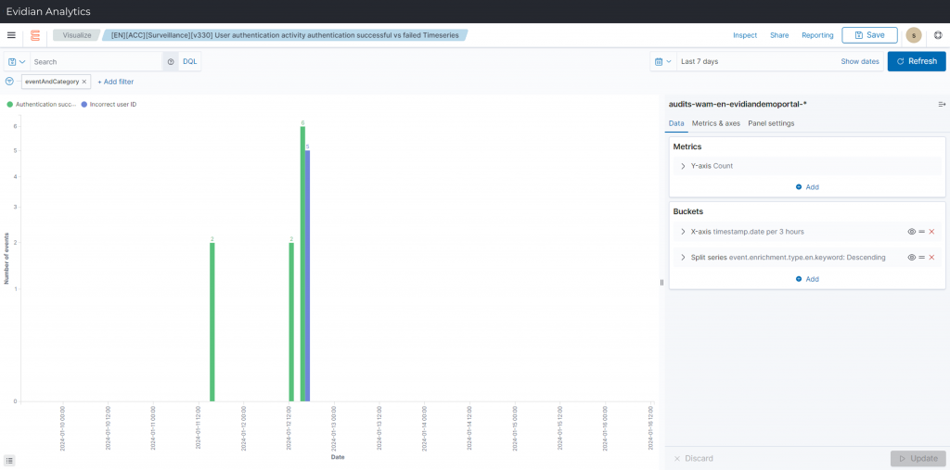Grab the X-axis bucket reorder handle

921,232
